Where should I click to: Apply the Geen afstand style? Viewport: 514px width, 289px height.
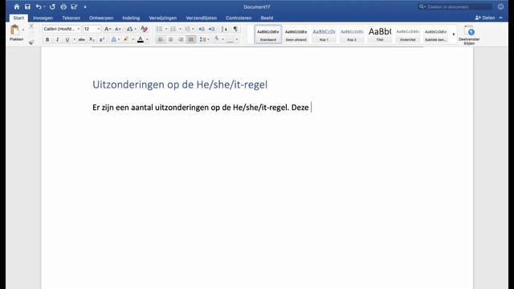[296, 35]
